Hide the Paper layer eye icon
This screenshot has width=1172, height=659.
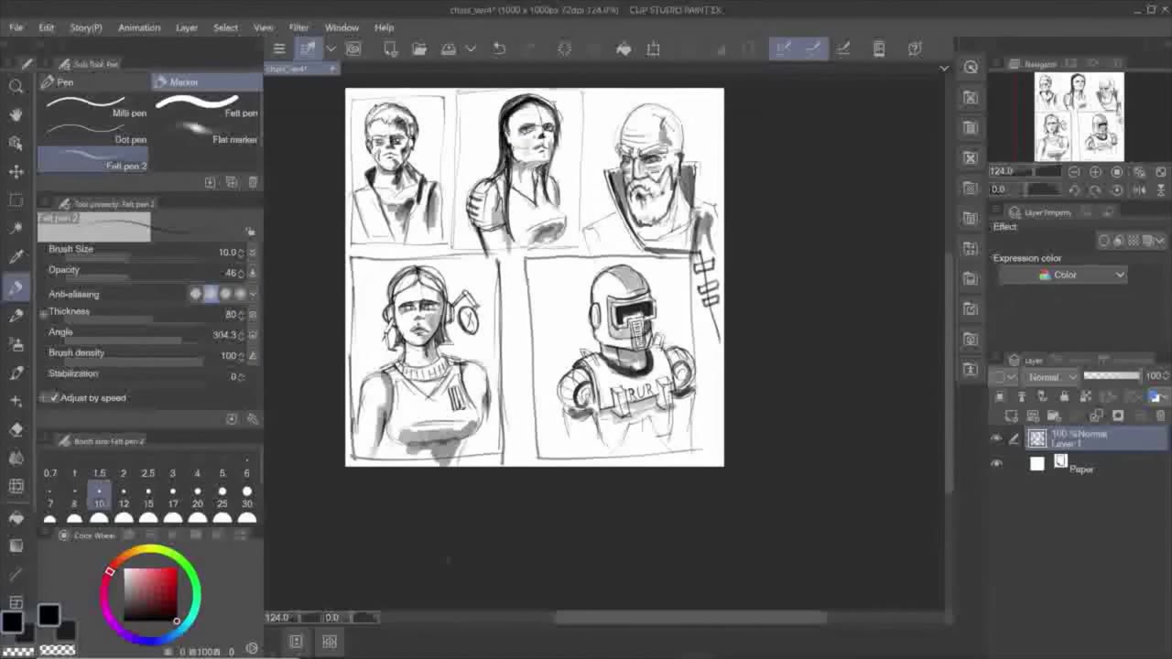(996, 464)
